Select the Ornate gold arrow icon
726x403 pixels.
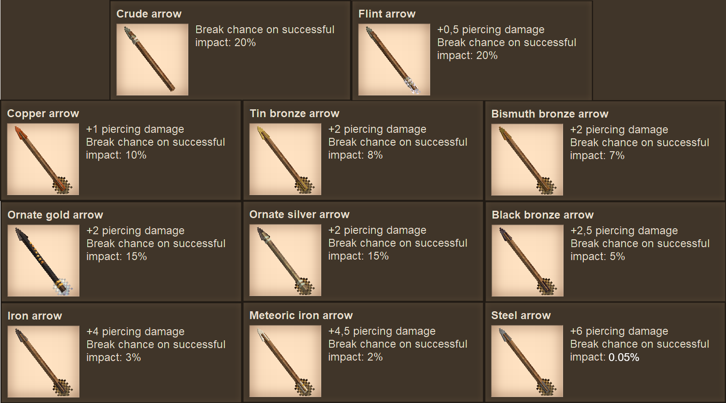43,261
